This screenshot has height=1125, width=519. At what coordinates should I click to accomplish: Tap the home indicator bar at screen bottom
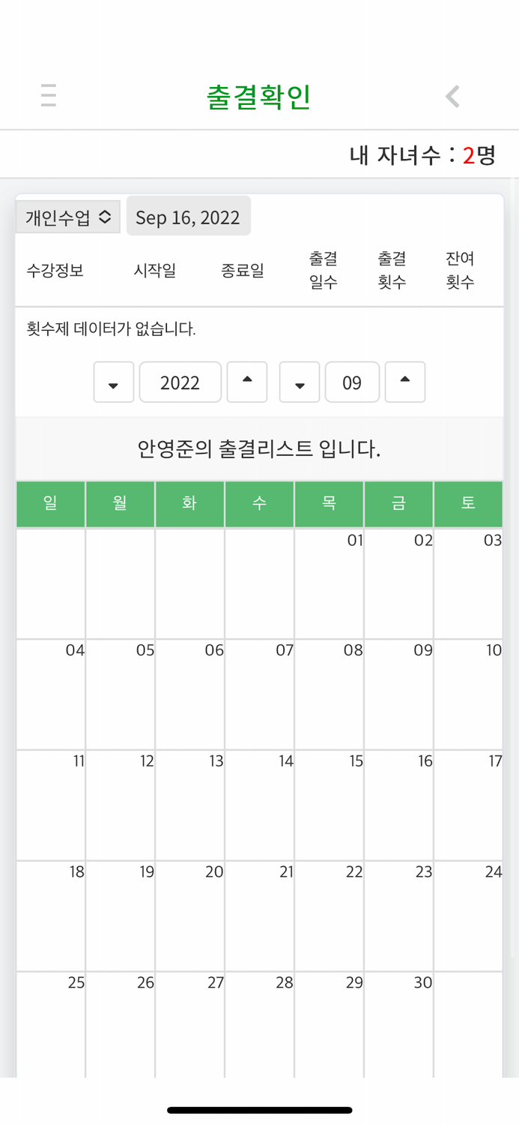pos(259,1108)
